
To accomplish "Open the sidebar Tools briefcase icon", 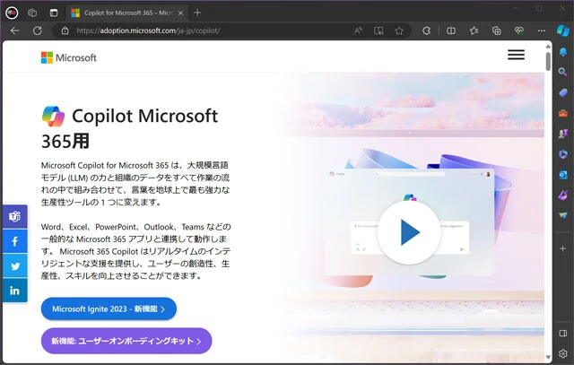I will tap(563, 113).
